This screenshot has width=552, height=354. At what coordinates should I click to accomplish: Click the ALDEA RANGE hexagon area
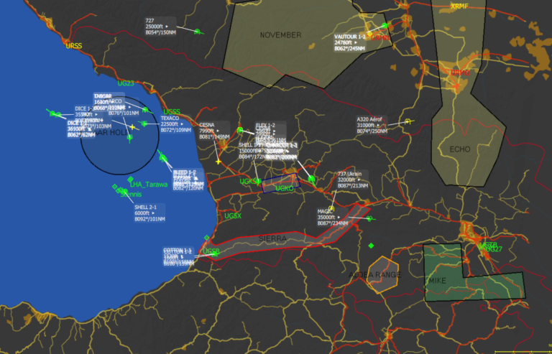click(382, 275)
